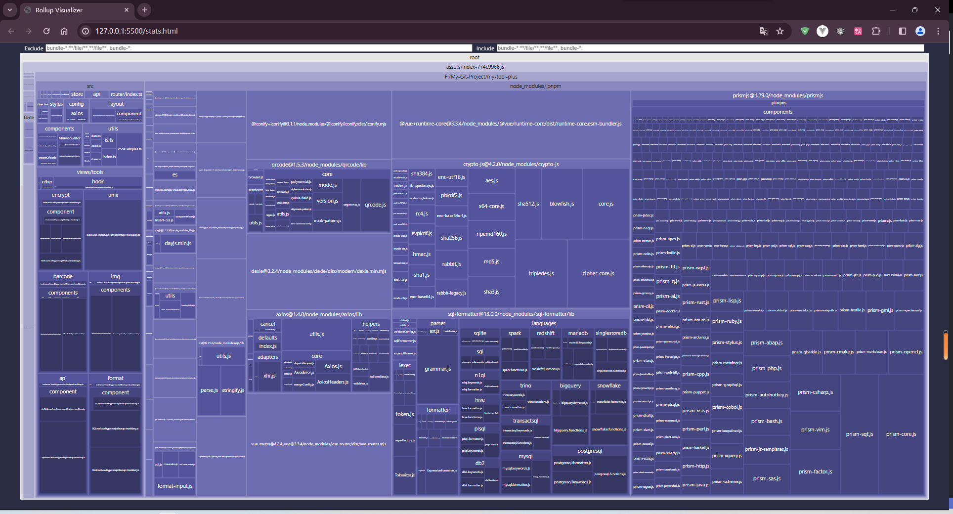Click the Exclude filter input field

tap(259, 48)
